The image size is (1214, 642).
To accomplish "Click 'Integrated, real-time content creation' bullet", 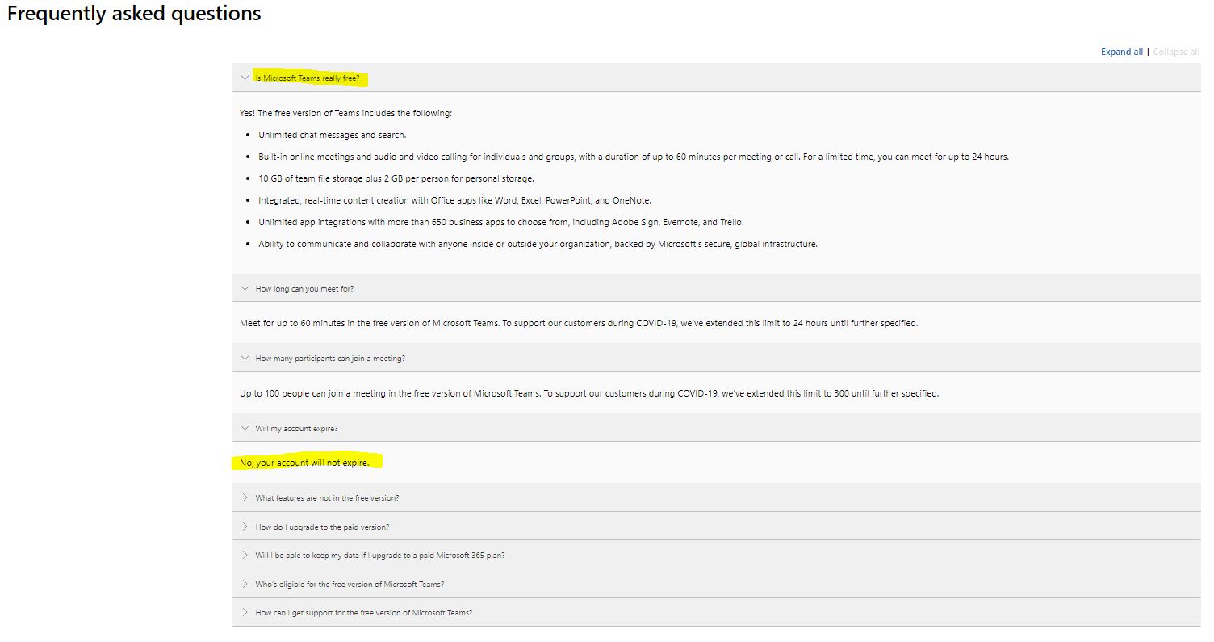I will pos(454,200).
